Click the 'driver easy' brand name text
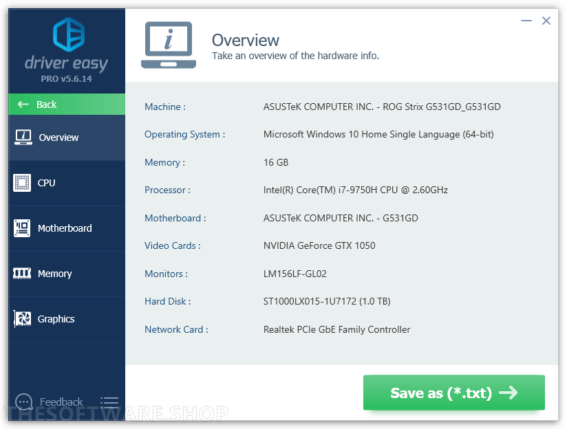Screen dimensions: 567x429 click(x=66, y=63)
